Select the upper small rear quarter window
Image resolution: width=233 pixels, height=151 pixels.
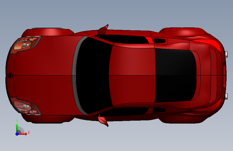[x=160, y=41]
